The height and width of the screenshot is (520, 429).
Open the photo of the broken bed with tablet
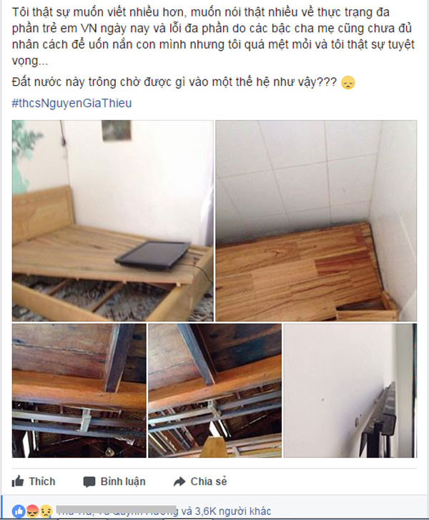113,221
